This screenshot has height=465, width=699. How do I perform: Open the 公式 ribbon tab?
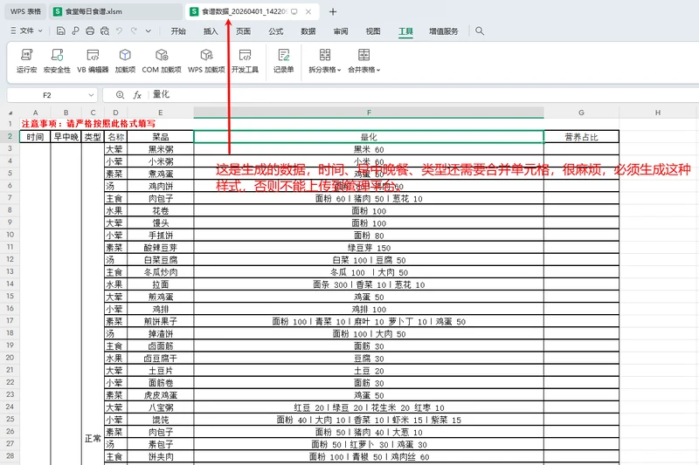(276, 31)
